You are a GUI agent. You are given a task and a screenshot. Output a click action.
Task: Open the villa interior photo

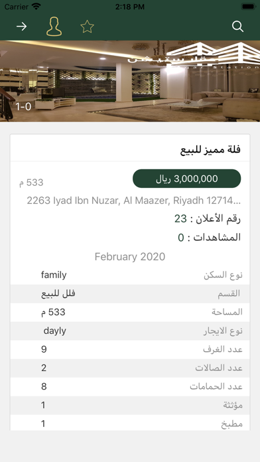130,81
